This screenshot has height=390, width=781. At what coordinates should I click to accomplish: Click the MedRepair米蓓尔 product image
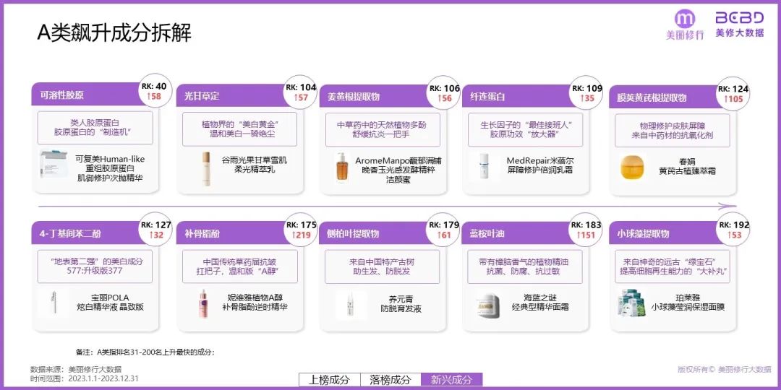(x=485, y=166)
